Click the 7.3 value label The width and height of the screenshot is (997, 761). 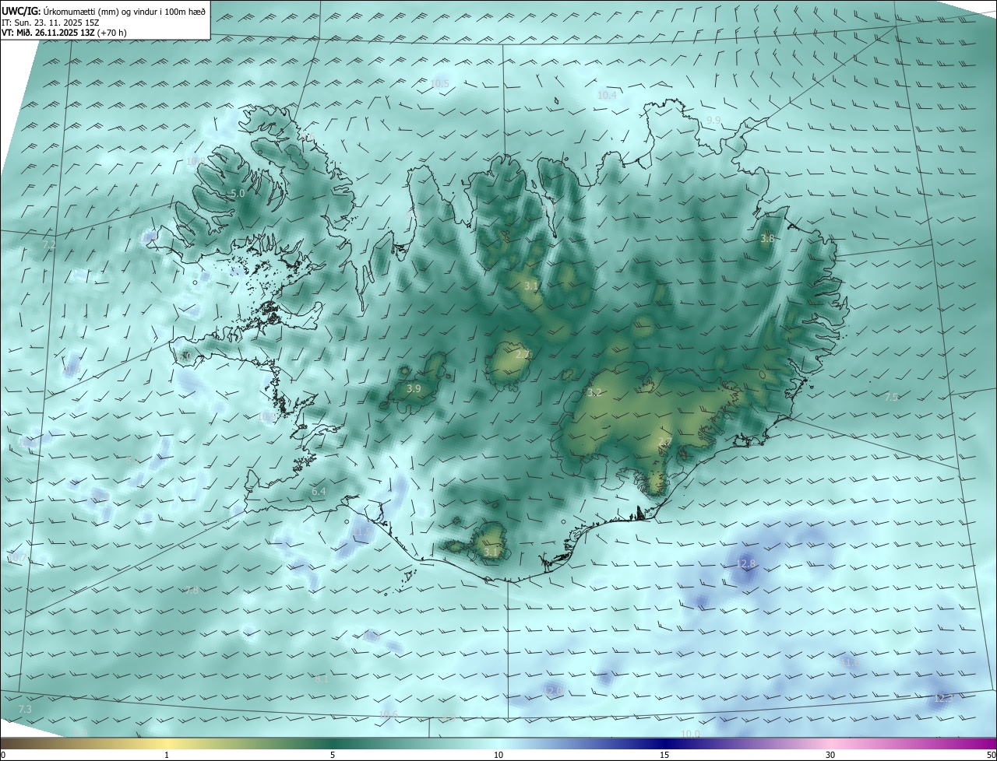(x=25, y=709)
